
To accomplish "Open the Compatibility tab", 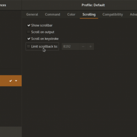I will [x=113, y=14].
